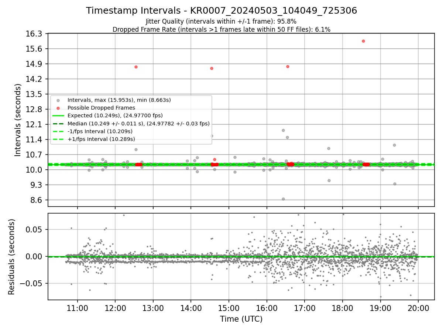Click the 'Residuals (seconds)' y-axis label

11,257
